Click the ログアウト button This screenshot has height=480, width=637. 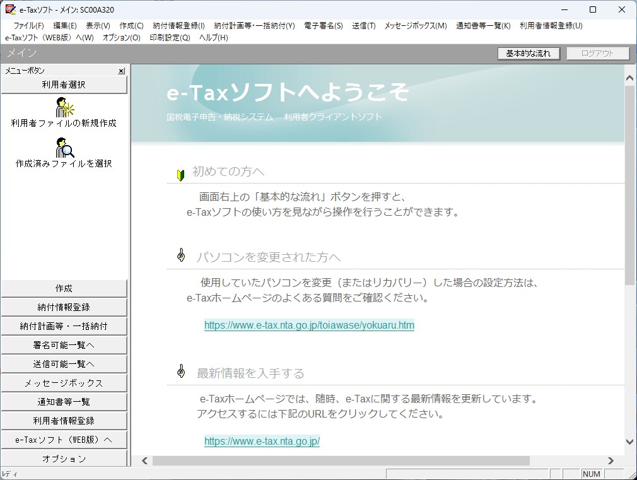coord(597,53)
